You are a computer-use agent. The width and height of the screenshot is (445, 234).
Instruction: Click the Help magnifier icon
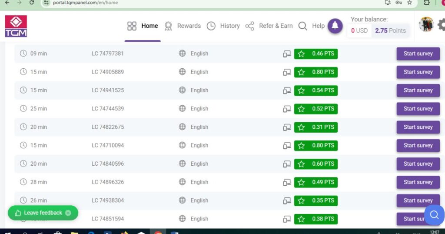click(302, 26)
